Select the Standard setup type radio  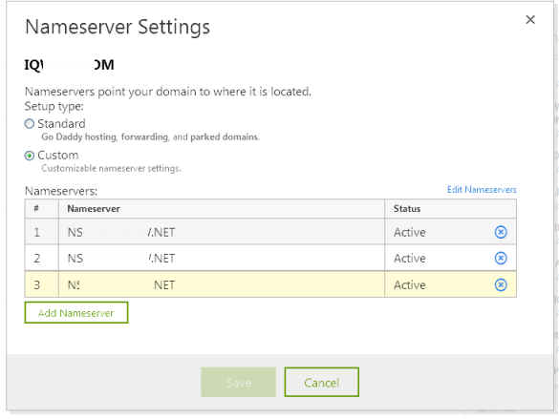(x=30, y=124)
